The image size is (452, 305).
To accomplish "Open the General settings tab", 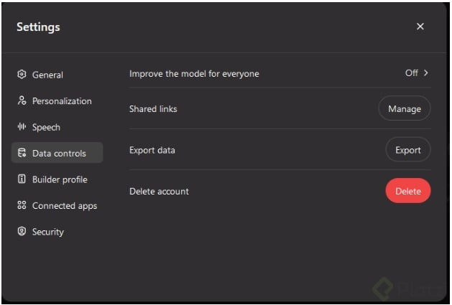I will [57, 75].
